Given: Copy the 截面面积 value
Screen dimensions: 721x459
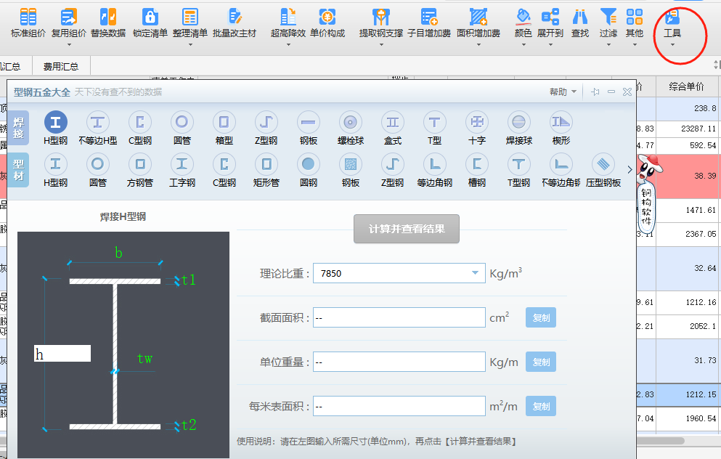Looking at the screenshot, I should [x=541, y=317].
